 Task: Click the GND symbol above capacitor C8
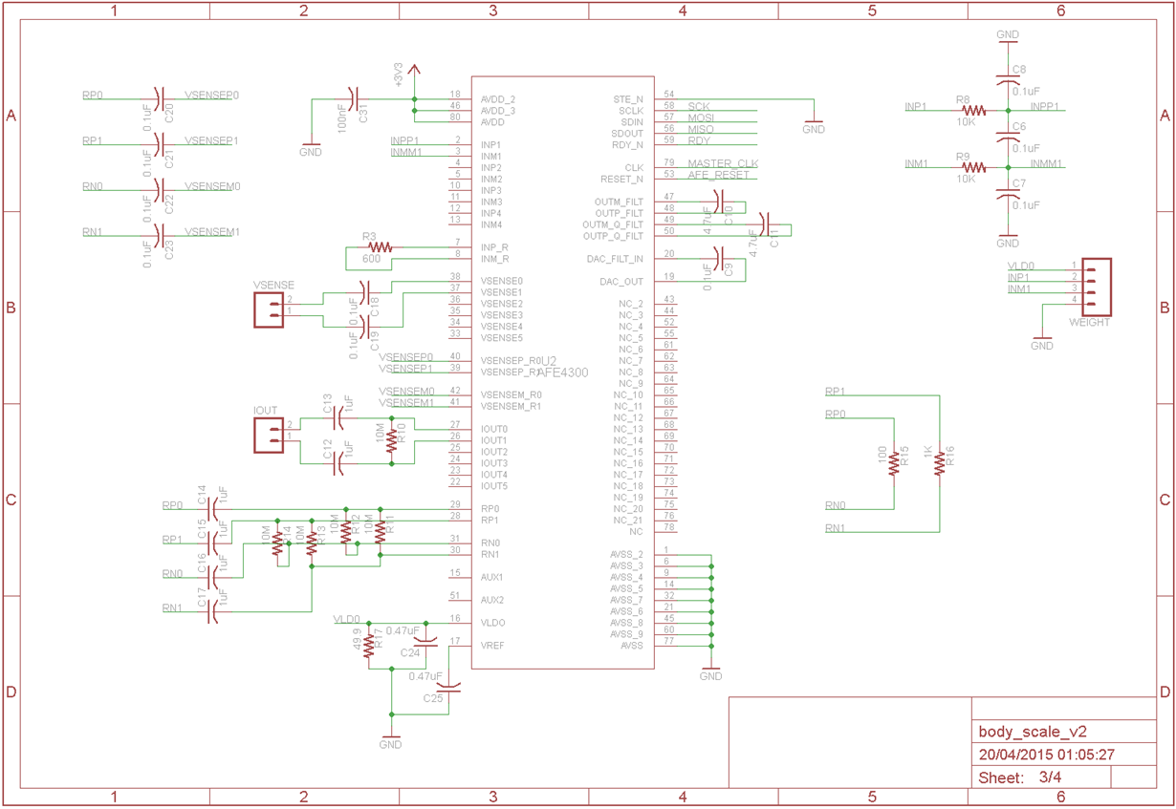point(1008,39)
